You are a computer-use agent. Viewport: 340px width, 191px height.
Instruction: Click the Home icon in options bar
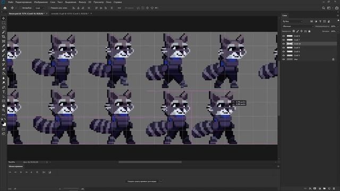coord(5,8)
